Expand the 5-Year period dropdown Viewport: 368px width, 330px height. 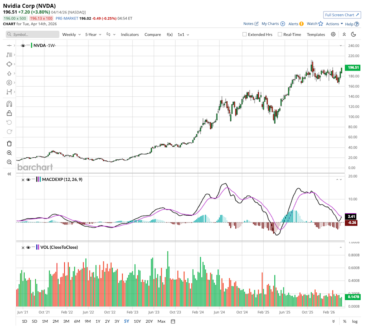pyautogui.click(x=93, y=35)
